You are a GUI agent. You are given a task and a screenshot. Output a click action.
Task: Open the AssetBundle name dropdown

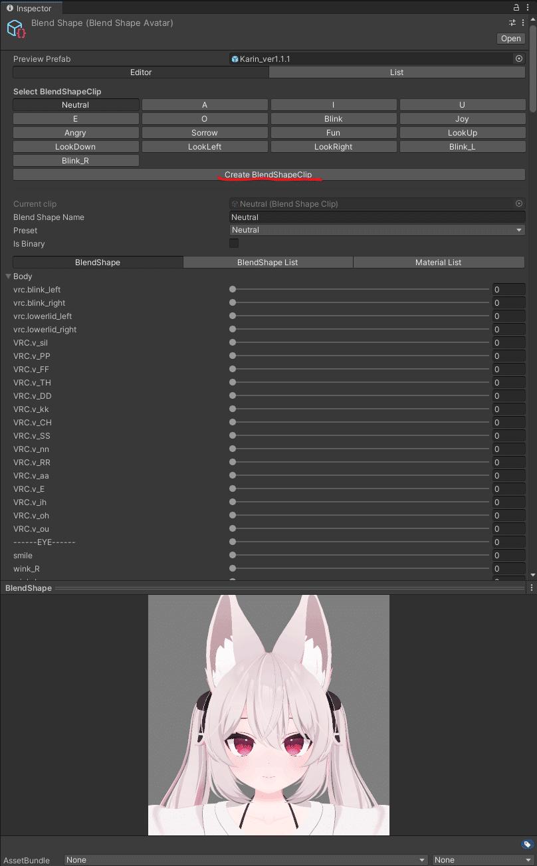[246, 860]
